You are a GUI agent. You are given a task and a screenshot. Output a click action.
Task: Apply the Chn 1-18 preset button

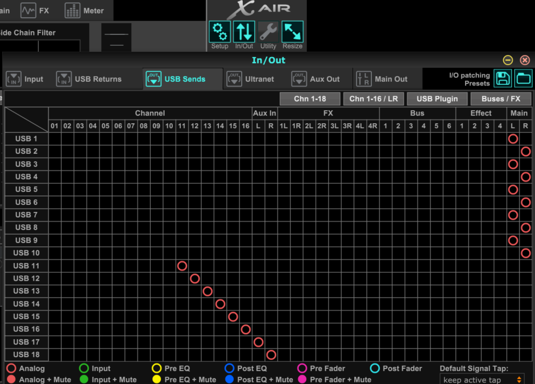click(310, 99)
